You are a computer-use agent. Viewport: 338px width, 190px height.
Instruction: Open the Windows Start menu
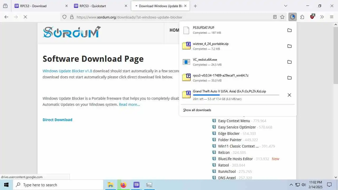pos(6,185)
